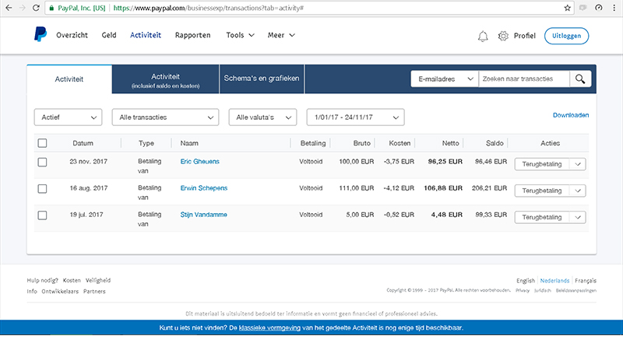The width and height of the screenshot is (623, 350).
Task: Click the round browser extension icon
Action: coord(599,8)
